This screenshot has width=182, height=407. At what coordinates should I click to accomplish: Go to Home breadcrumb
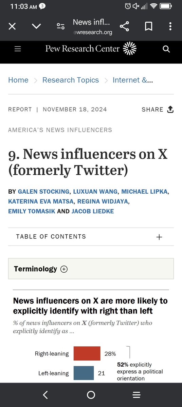(x=18, y=80)
